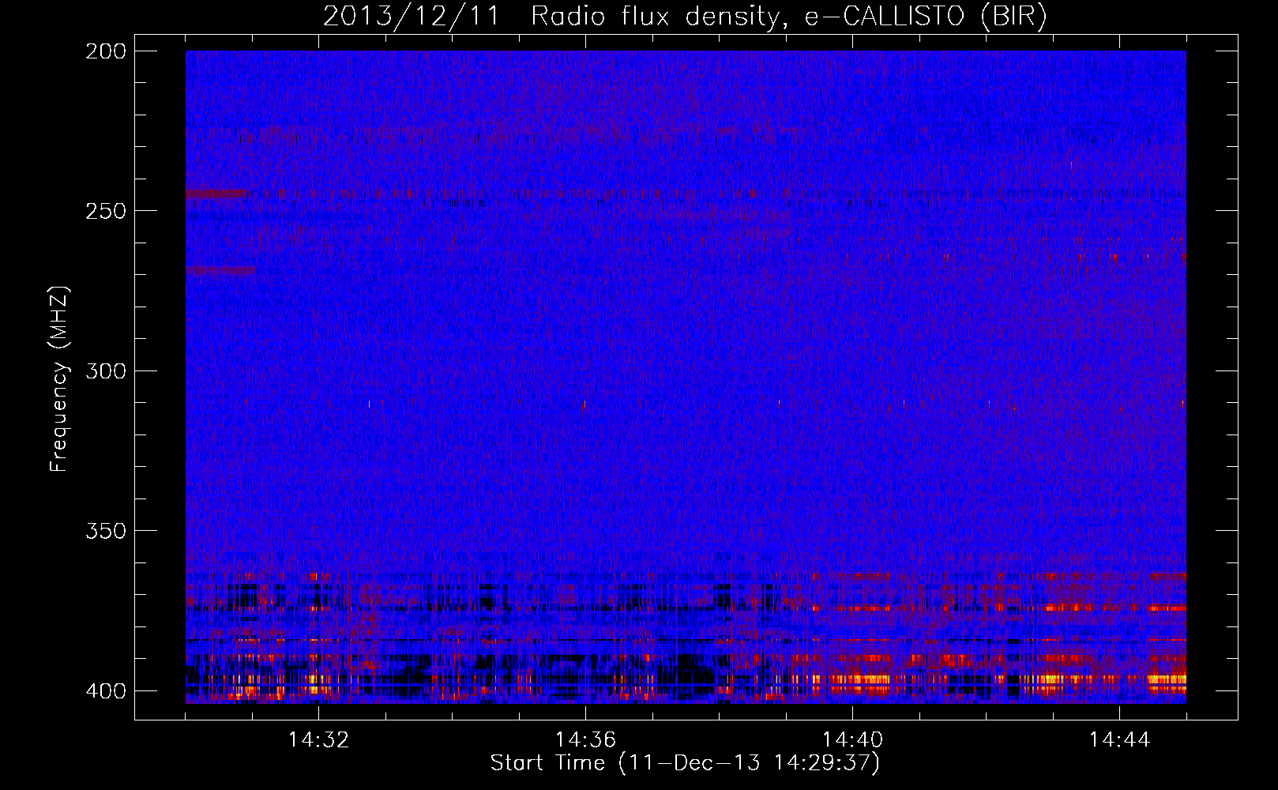Click the 250 frequency tick label
This screenshot has width=1278, height=790.
coord(106,211)
